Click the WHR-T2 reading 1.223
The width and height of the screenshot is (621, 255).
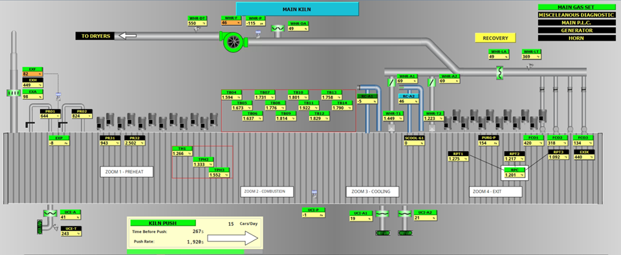pos(433,118)
